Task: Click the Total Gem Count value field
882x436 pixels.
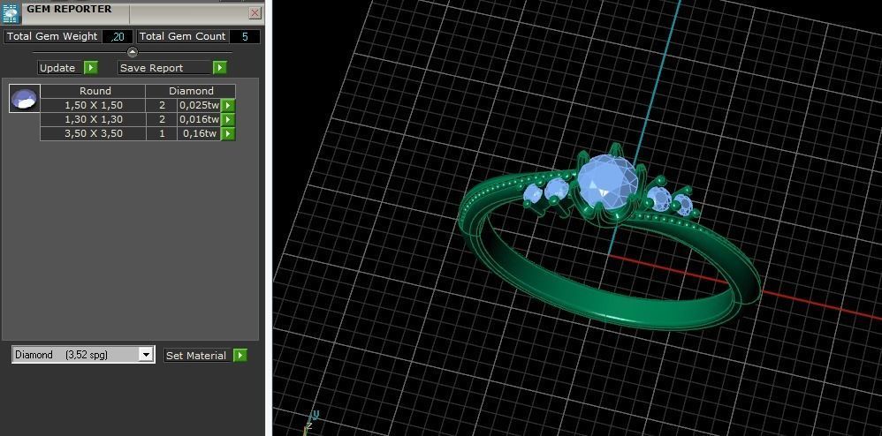Action: 245,37
